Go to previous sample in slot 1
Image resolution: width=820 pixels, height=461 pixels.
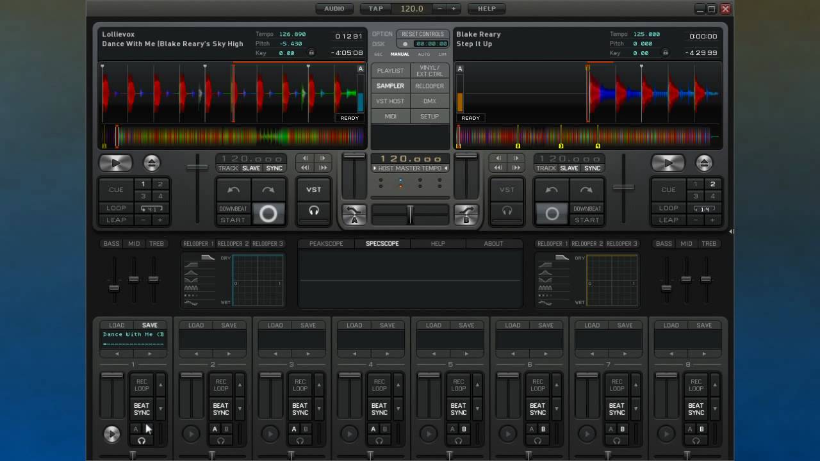tap(117, 353)
